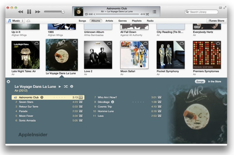Open the Moon Safari album cover
234x155 pixels.
pos(134,55)
